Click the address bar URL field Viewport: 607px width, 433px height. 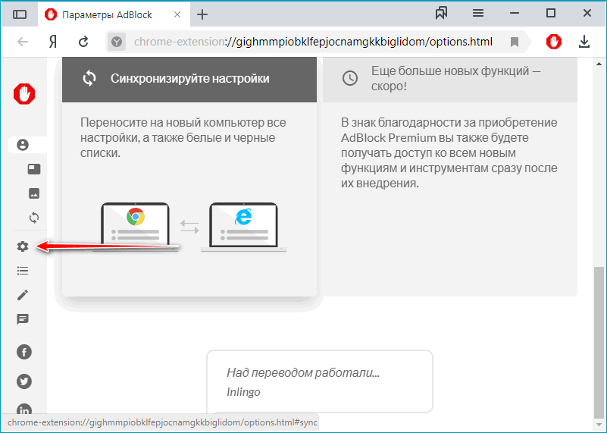(313, 42)
